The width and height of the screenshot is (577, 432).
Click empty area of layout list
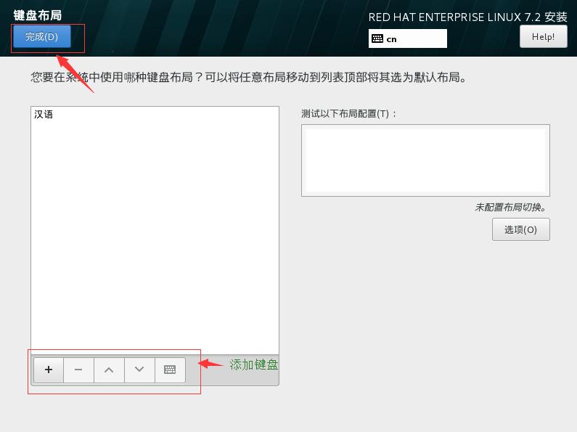[155, 235]
